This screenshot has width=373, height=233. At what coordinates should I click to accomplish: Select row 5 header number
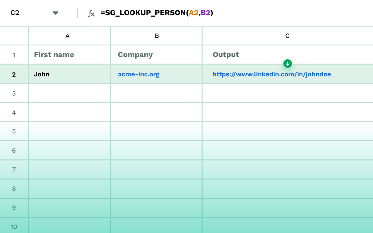click(14, 131)
